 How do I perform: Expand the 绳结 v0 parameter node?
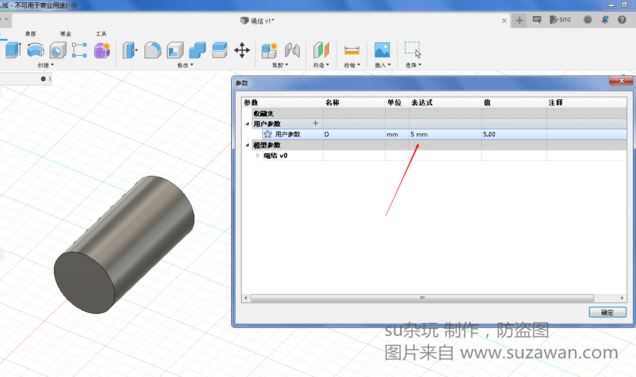[x=258, y=156]
